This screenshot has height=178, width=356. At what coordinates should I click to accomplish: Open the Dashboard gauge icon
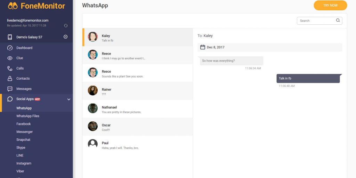click(x=10, y=48)
